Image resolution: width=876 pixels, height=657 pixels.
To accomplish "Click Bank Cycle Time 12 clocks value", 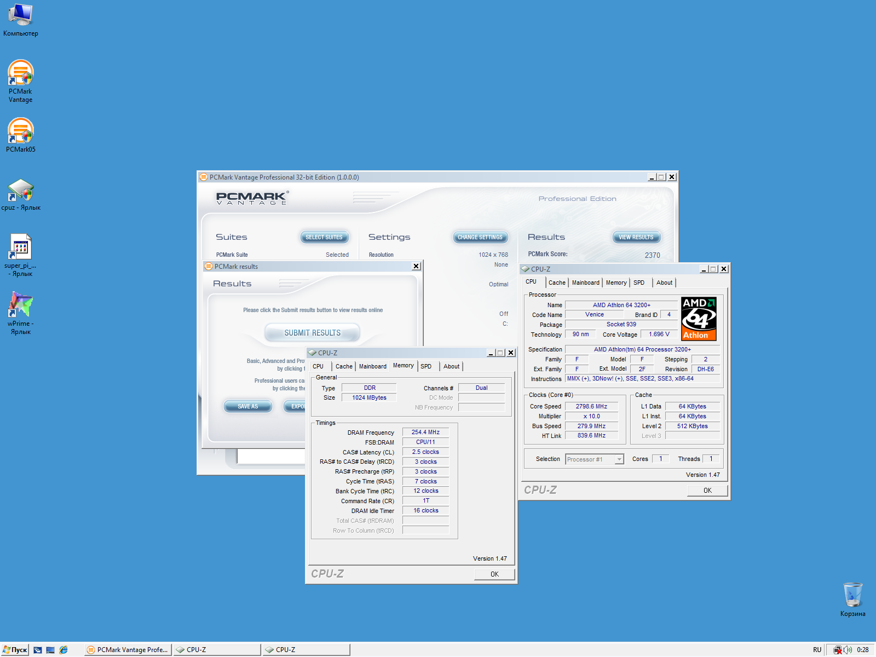I will (425, 491).
